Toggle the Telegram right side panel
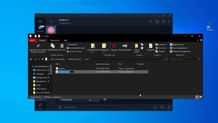 pyautogui.click(x=163, y=22)
